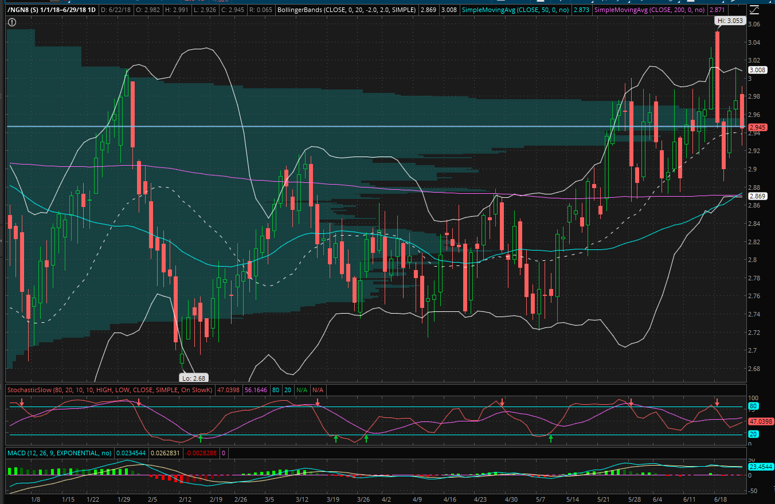Click the MACD study title
Screen dimensions: 775x504
[x=58, y=453]
